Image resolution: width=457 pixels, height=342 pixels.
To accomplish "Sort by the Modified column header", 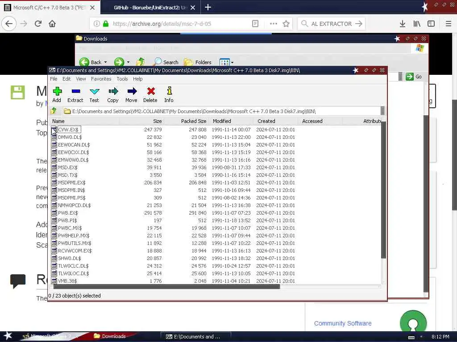I will 231,121.
